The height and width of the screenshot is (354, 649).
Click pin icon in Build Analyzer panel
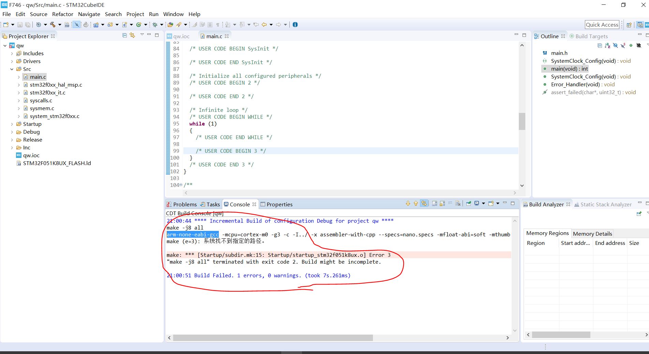639,213
